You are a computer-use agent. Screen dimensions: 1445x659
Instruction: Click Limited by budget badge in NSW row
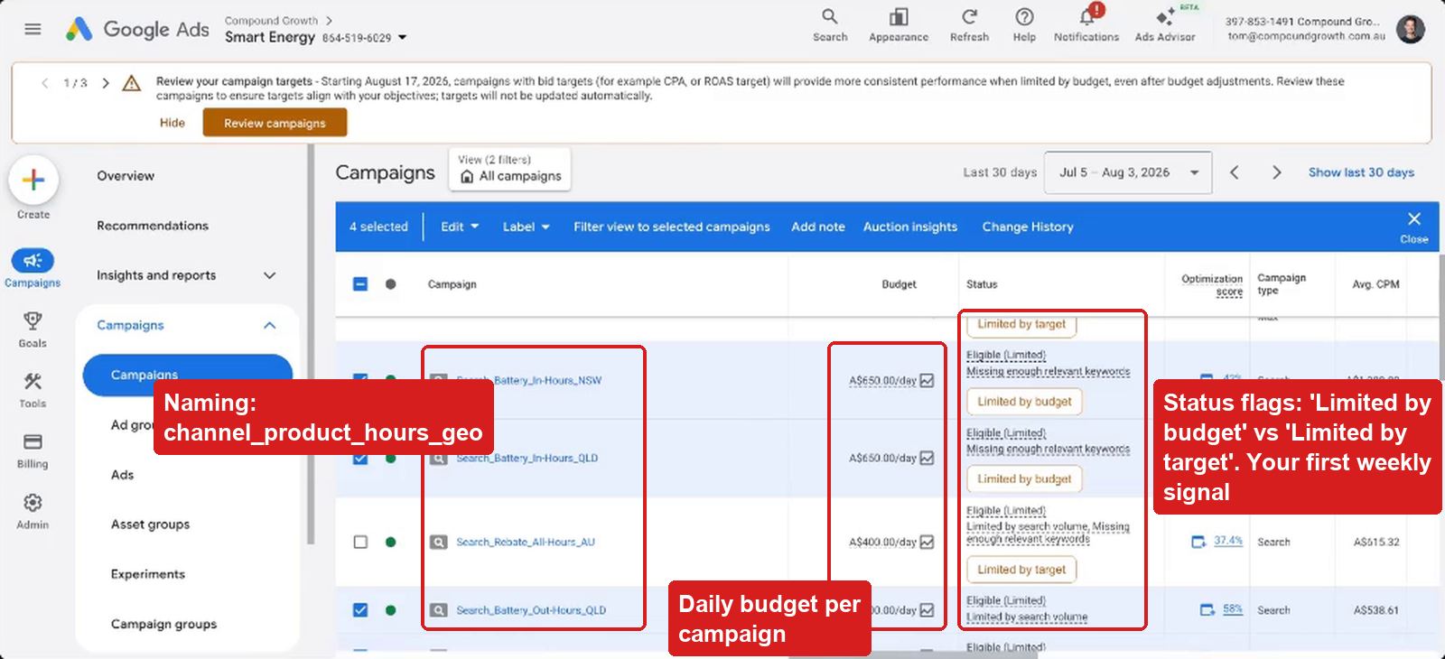click(1024, 402)
